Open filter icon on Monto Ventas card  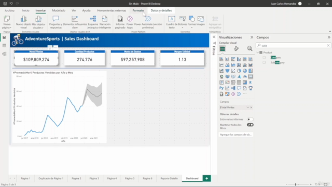50,47
